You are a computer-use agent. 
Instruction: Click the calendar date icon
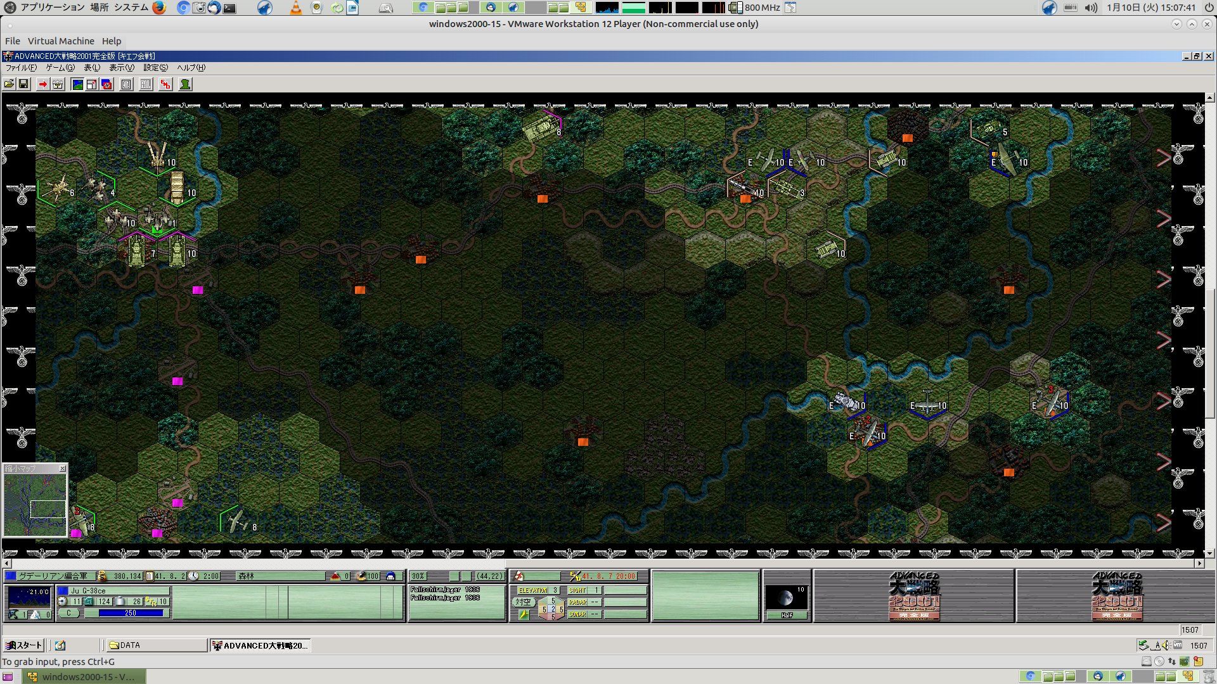150,576
